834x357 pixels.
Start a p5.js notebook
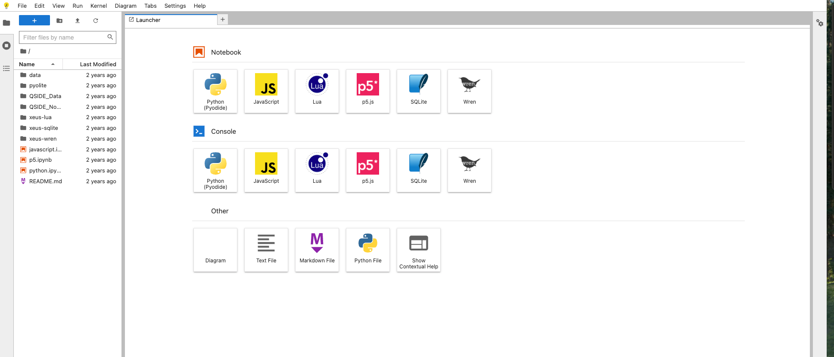[368, 91]
